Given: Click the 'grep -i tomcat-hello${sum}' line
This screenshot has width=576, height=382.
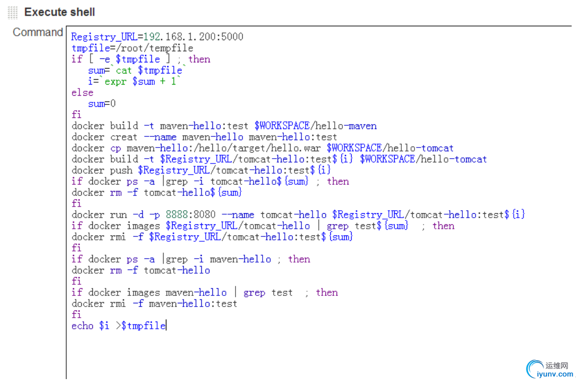Looking at the screenshot, I should pyautogui.click(x=210, y=181).
